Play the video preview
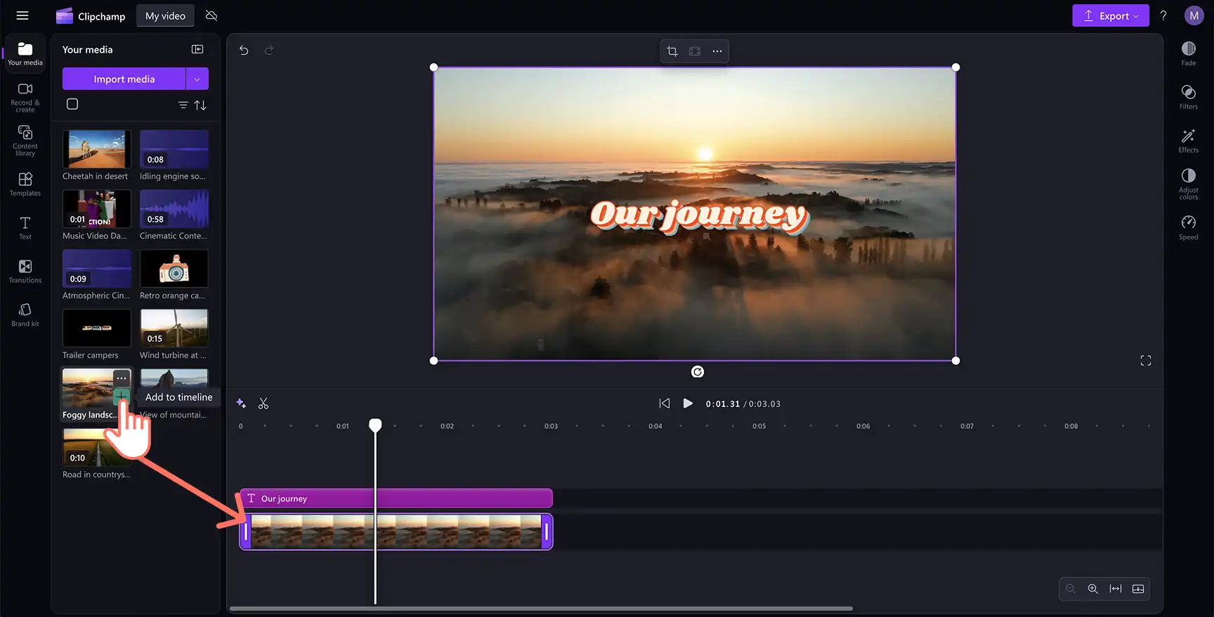Image resolution: width=1214 pixels, height=617 pixels. [688, 403]
